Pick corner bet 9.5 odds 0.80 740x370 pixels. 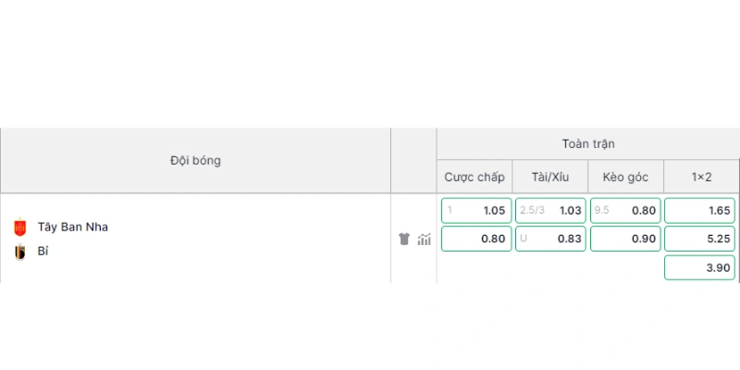625,211
